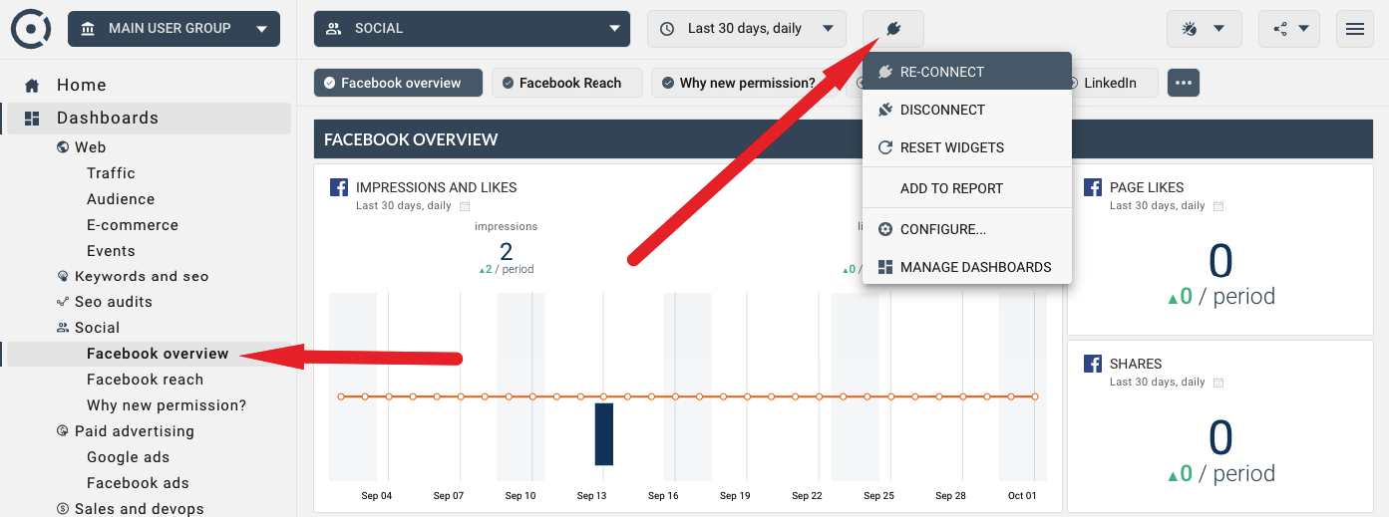Select Facebook overview in the sidebar

tap(158, 354)
